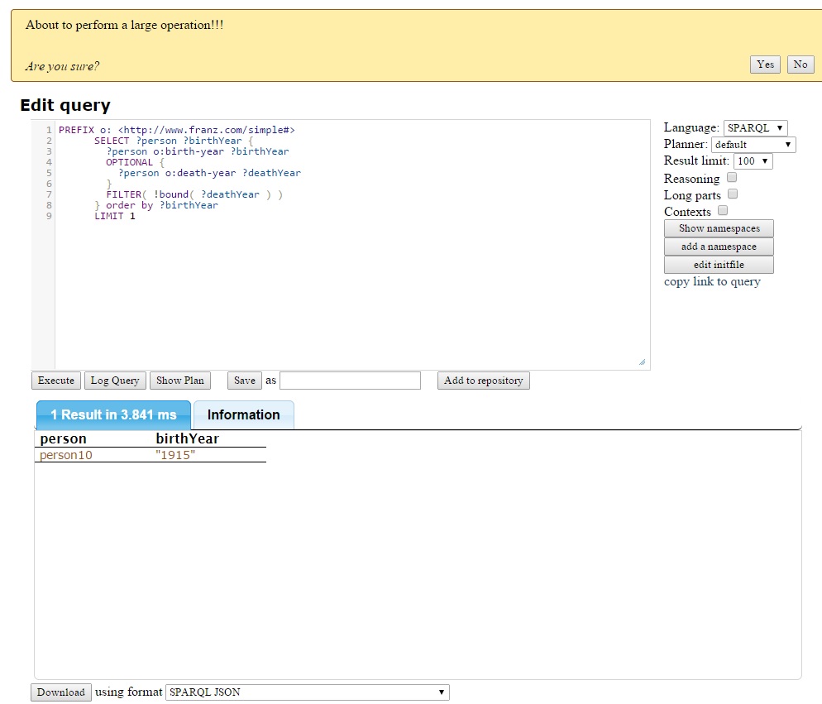Open the download format dropdown SPARQL JSON
Screen dimensions: 822x704
tap(308, 692)
